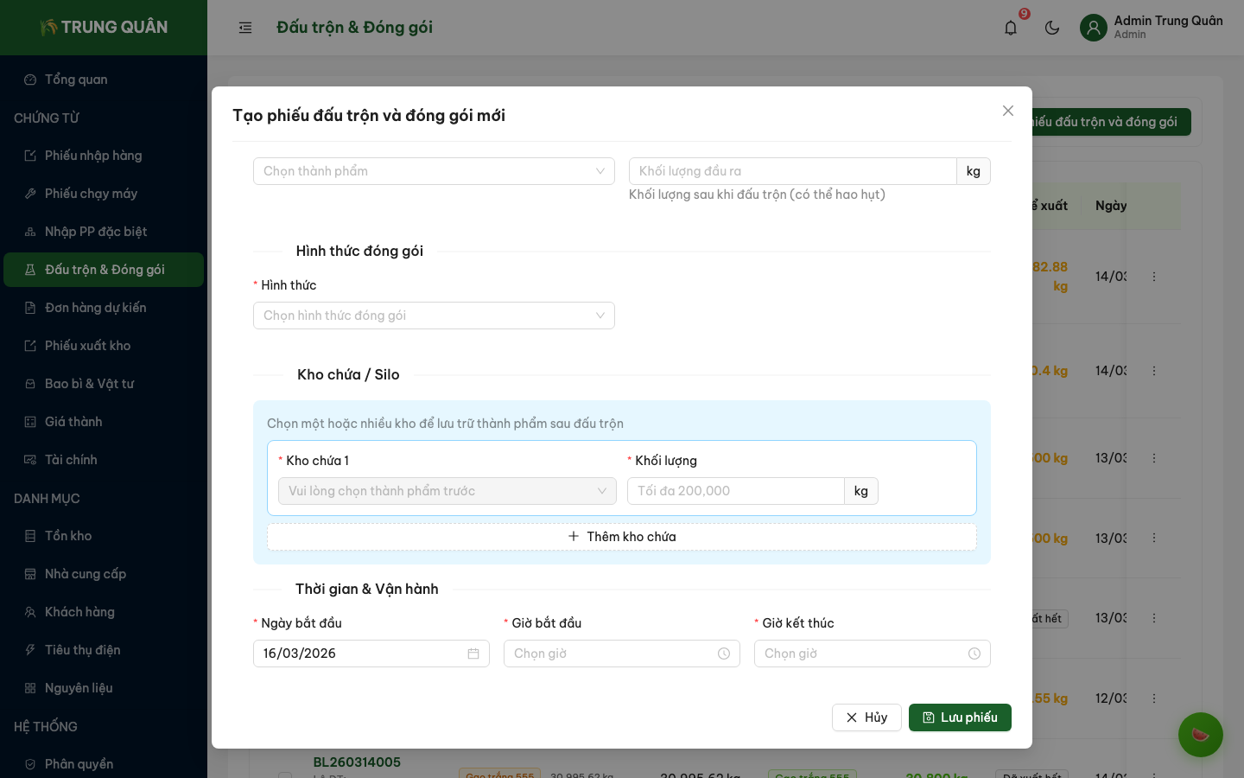
Task: Click the watermelon floating chat icon
Action: coord(1200,735)
